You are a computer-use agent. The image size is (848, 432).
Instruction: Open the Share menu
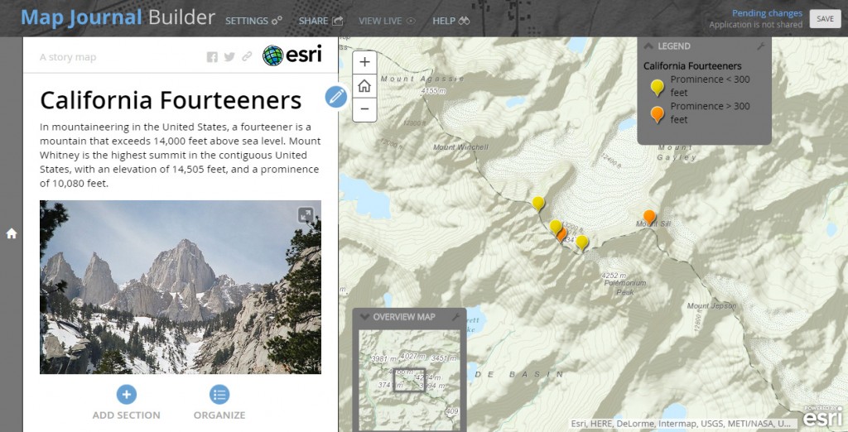320,21
